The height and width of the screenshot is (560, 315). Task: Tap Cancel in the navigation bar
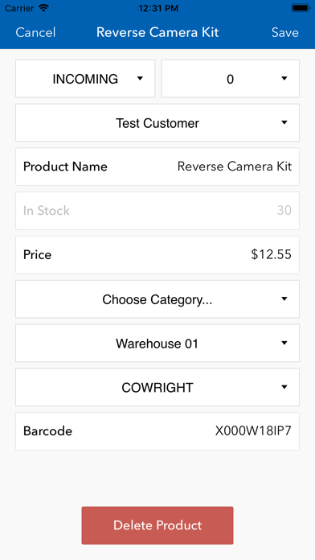[35, 32]
